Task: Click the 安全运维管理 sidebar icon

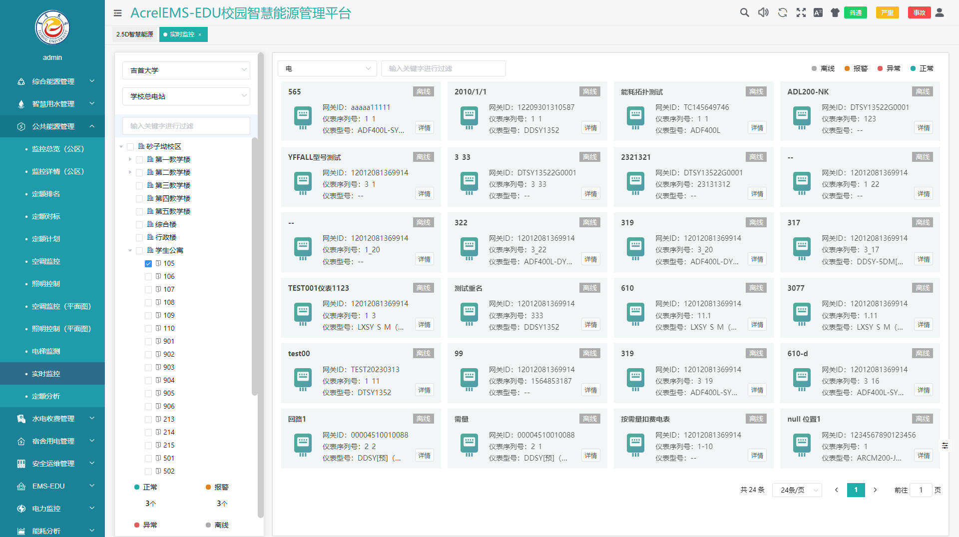Action: pyautogui.click(x=21, y=464)
